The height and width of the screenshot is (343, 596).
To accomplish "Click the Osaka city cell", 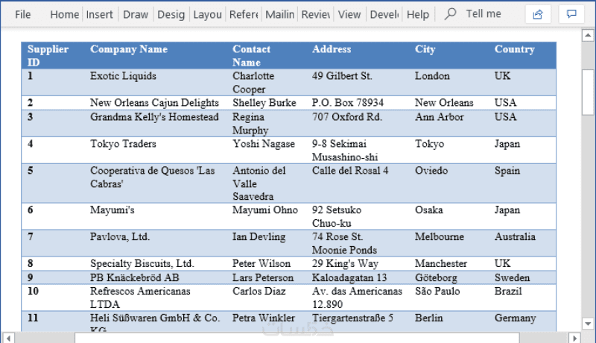I will click(449, 216).
